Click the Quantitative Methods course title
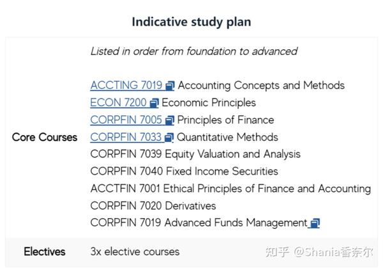Screen dimensions: 383x268 227,137
